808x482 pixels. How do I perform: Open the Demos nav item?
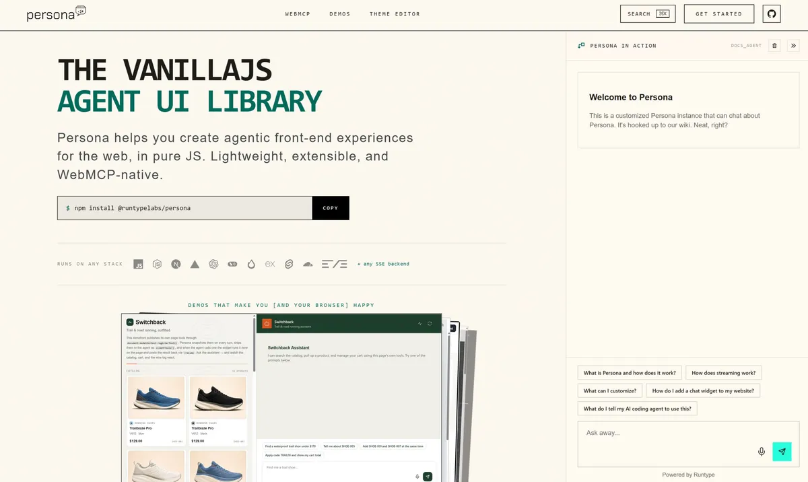click(x=340, y=14)
